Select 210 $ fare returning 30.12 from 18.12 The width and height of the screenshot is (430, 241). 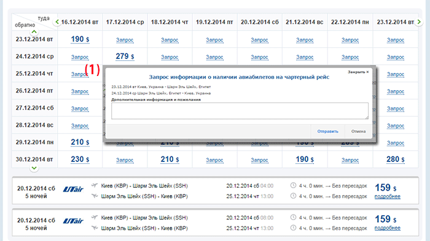pos(170,159)
